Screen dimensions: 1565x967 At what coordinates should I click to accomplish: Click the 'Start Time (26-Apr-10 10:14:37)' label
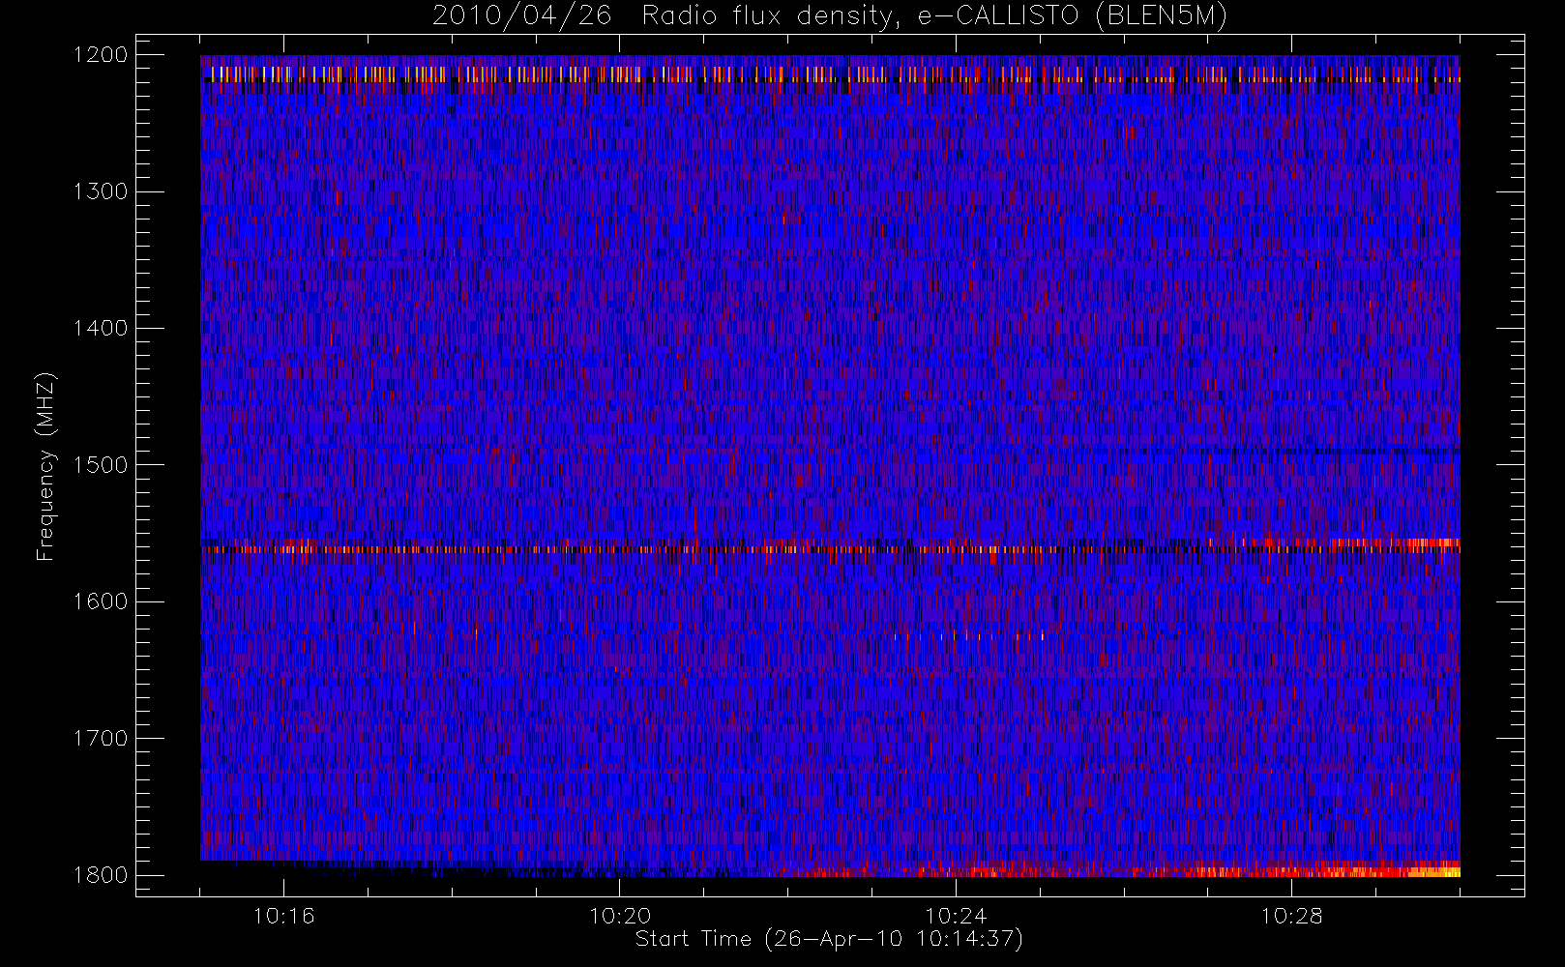tap(829, 939)
